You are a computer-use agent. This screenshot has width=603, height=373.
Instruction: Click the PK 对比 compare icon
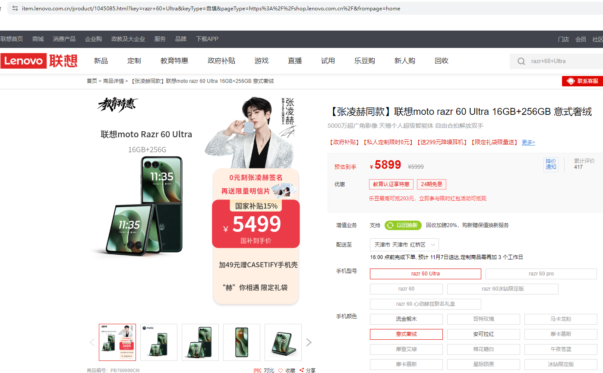coord(258,370)
